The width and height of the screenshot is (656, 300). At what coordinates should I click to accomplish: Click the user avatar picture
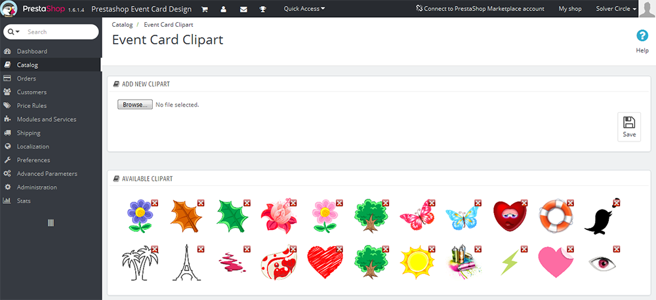(x=647, y=9)
